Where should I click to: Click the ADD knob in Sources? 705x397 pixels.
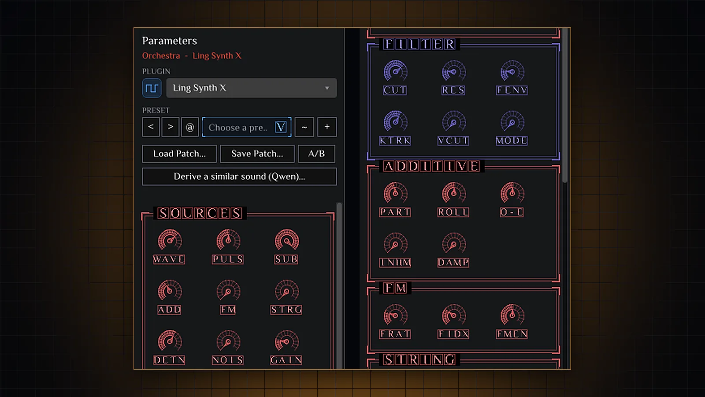click(170, 291)
